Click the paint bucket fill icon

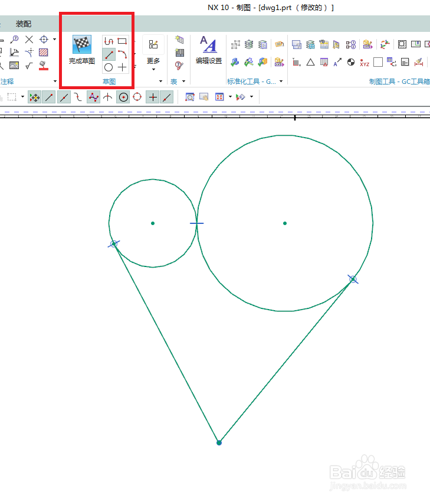coord(44,66)
